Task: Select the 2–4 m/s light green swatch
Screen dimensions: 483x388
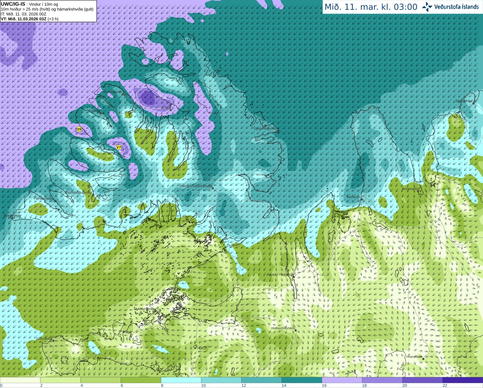Action: pos(60,380)
